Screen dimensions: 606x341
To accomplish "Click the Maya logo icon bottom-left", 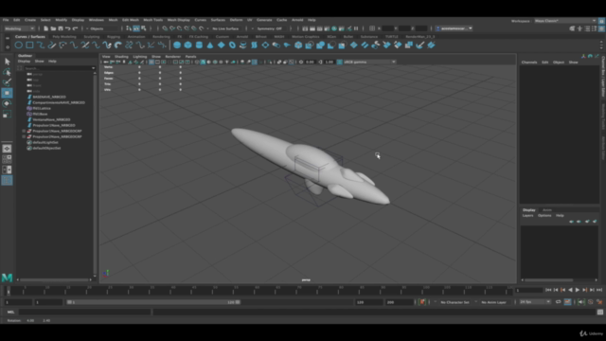I will coord(7,278).
